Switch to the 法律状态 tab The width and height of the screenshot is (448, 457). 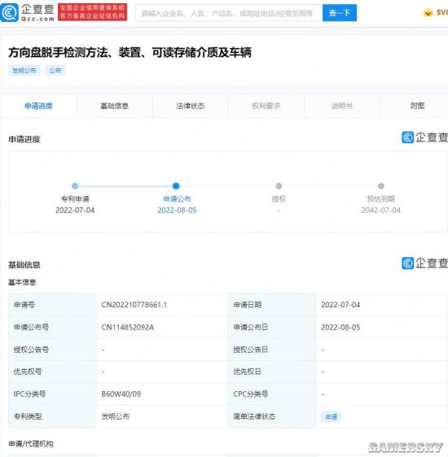191,106
